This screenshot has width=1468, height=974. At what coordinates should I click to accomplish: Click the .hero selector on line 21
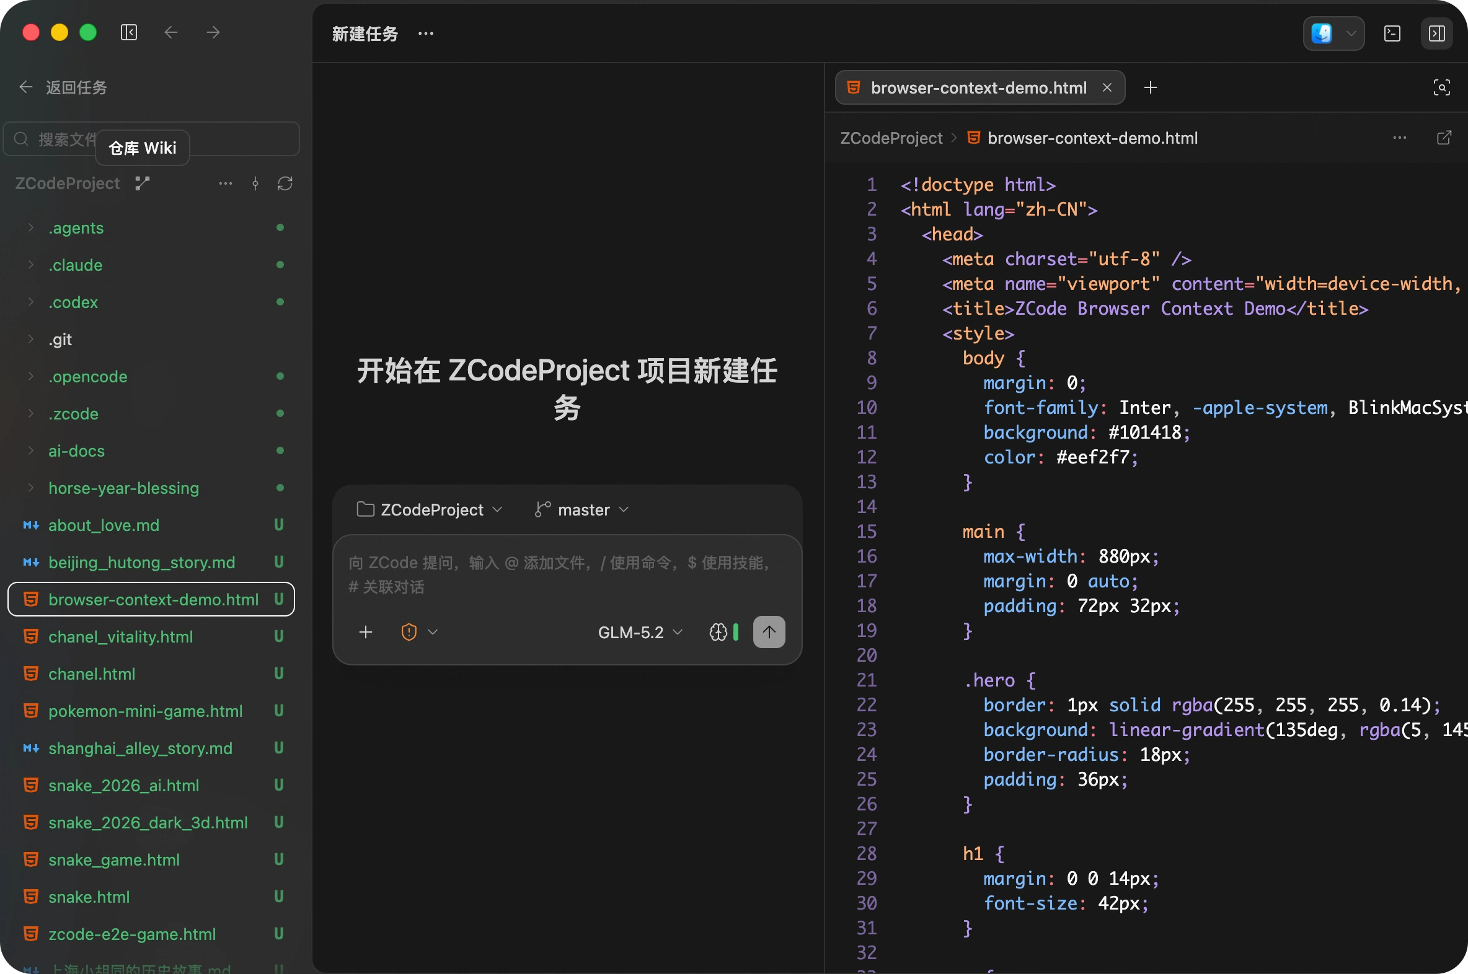(989, 680)
